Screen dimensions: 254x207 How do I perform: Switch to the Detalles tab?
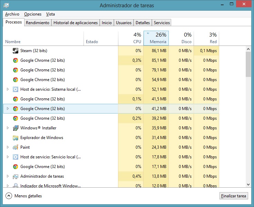click(x=143, y=23)
